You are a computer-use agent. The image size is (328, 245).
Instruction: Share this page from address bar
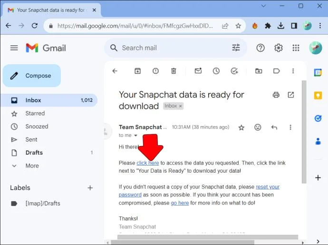click(x=225, y=26)
